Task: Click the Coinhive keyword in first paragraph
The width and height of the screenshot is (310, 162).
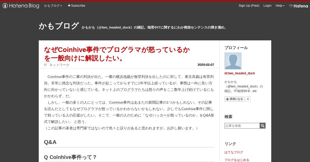Action: (x=55, y=77)
